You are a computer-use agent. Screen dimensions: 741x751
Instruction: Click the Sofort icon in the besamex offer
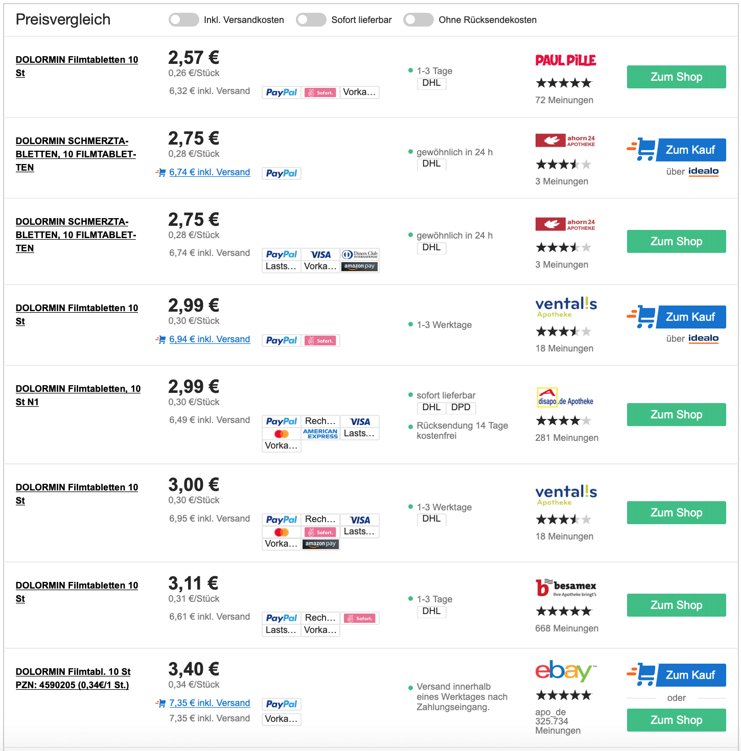pyautogui.click(x=360, y=618)
